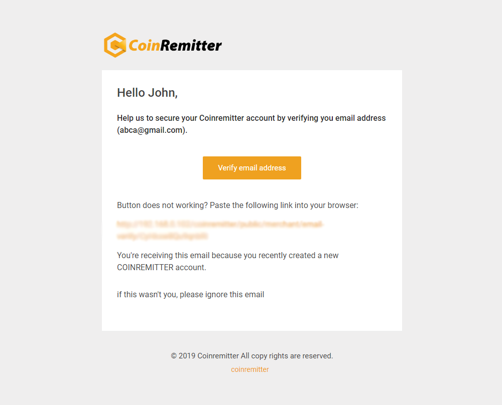Viewport: 502px width, 405px height.
Task: Click "please ignore this email" phrase
Action: [222, 294]
